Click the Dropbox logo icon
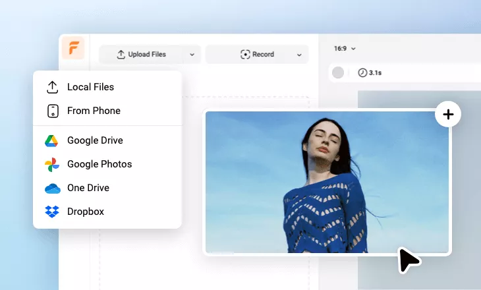This screenshot has width=481, height=290. (x=52, y=212)
